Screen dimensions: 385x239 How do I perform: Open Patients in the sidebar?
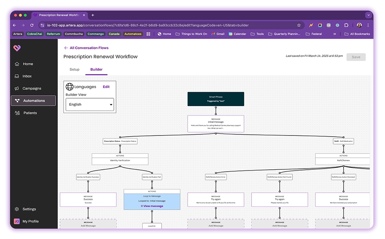[x=30, y=113]
